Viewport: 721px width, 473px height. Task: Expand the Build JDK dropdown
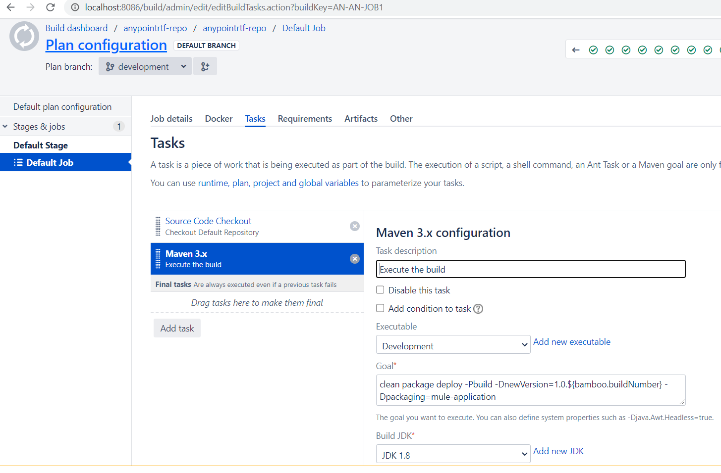coord(453,454)
